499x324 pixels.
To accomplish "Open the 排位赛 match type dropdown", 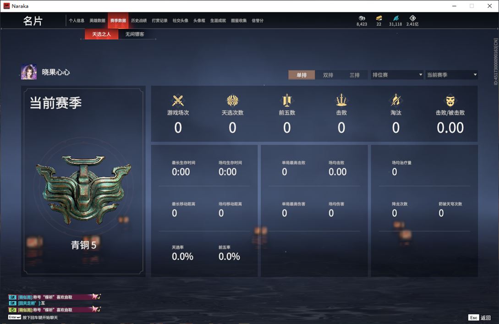I will click(397, 75).
